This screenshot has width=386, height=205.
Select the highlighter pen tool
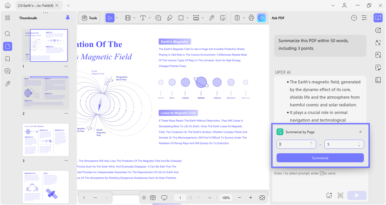coord(170,18)
